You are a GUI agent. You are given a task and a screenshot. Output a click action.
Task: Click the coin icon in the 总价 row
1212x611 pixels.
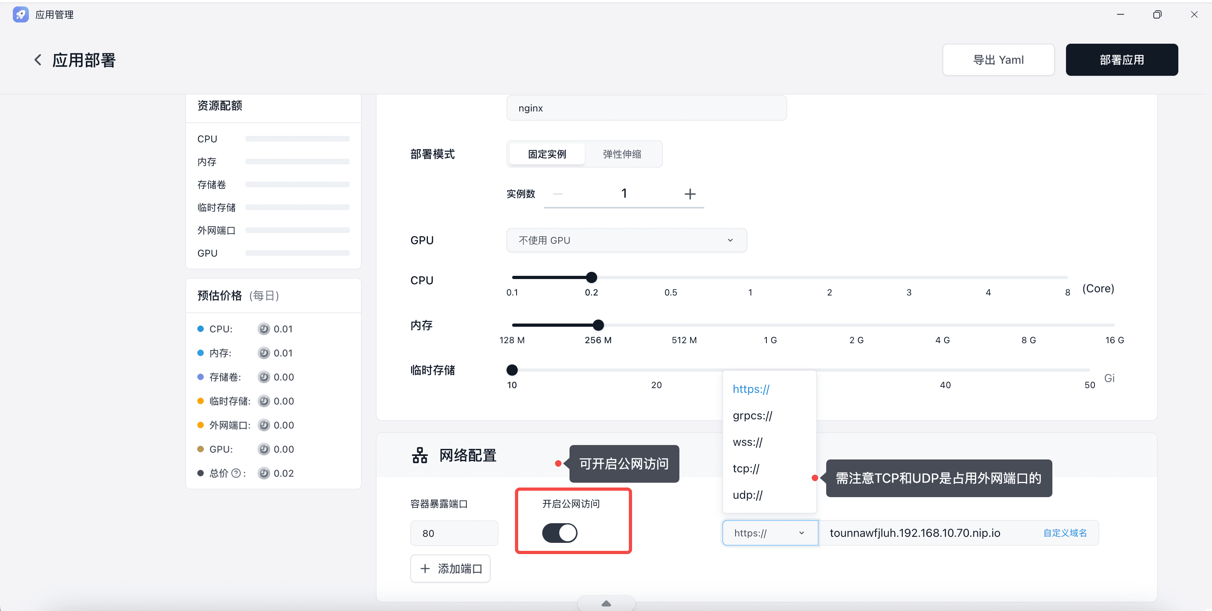tap(264, 473)
